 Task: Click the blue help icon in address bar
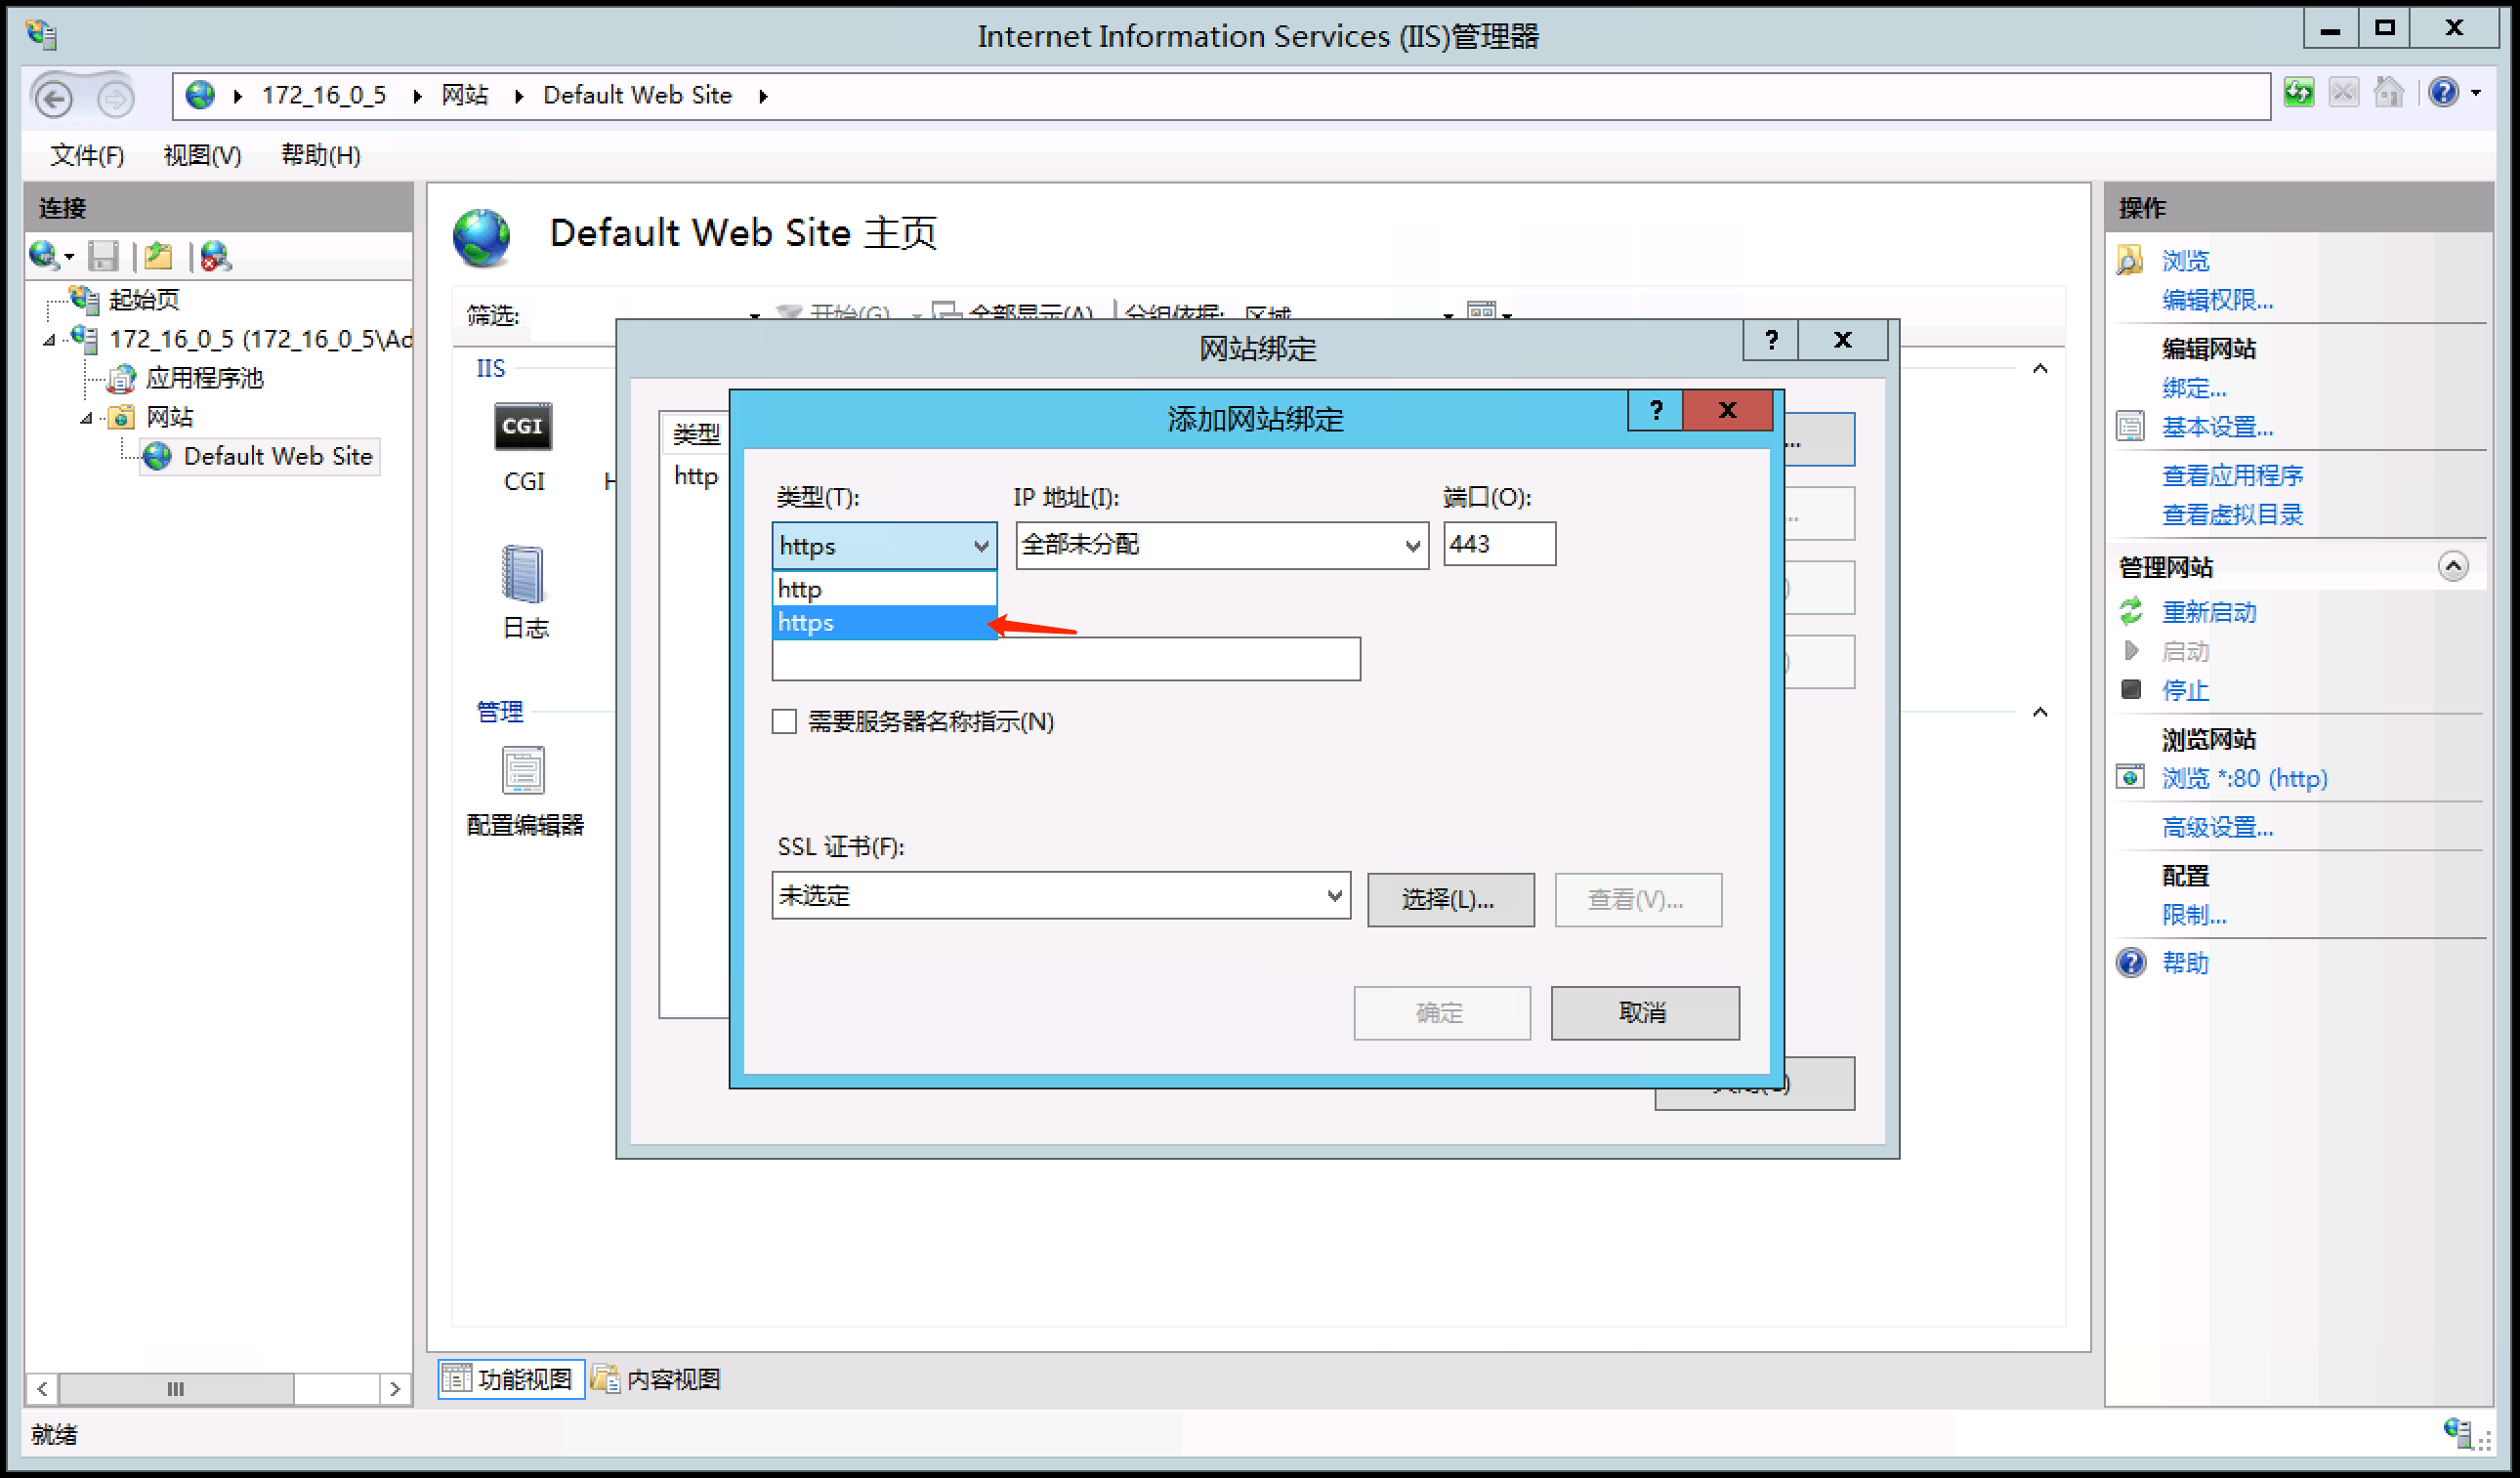[2443, 93]
